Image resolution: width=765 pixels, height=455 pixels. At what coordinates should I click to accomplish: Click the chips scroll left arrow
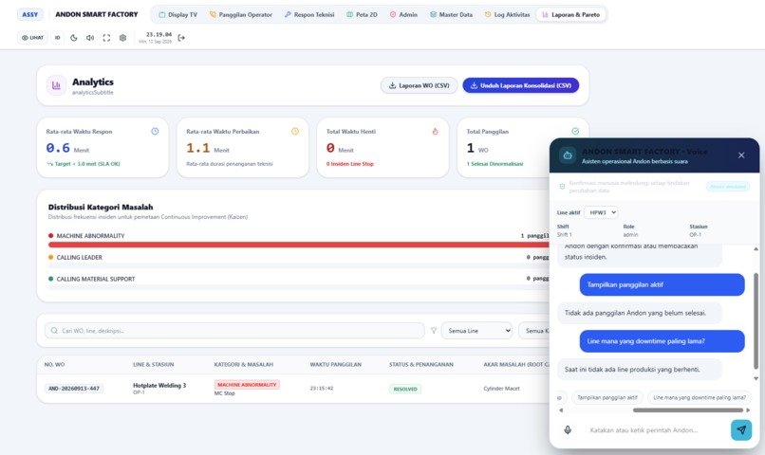click(x=561, y=410)
